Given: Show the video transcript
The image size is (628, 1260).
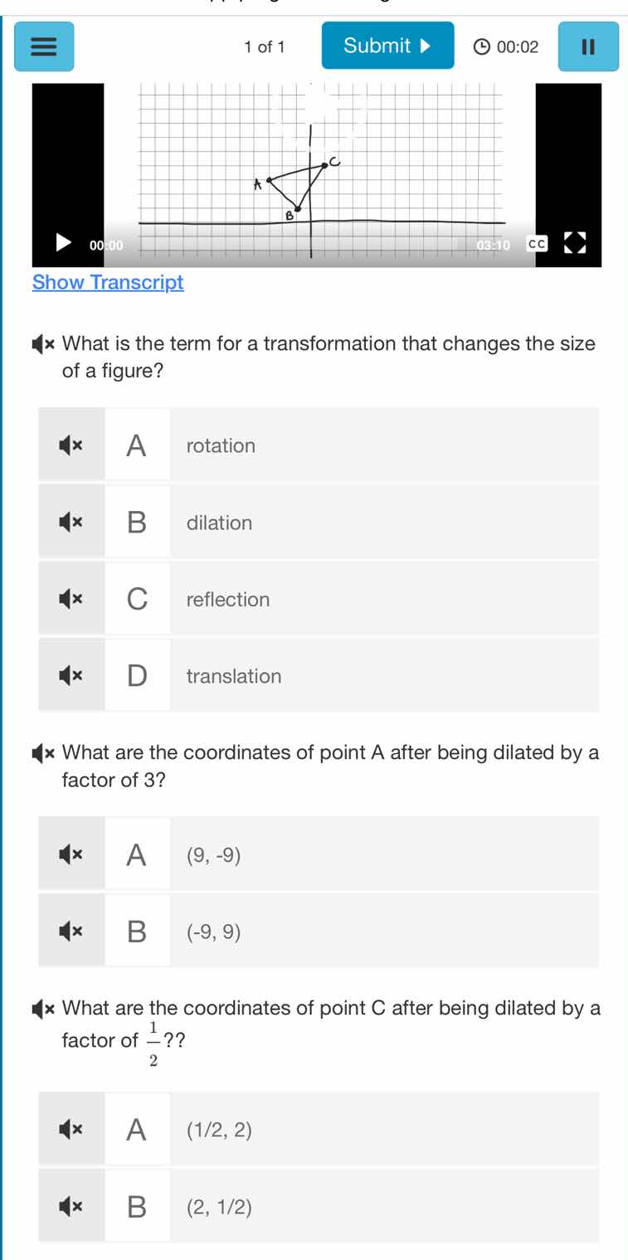Looking at the screenshot, I should click(107, 282).
